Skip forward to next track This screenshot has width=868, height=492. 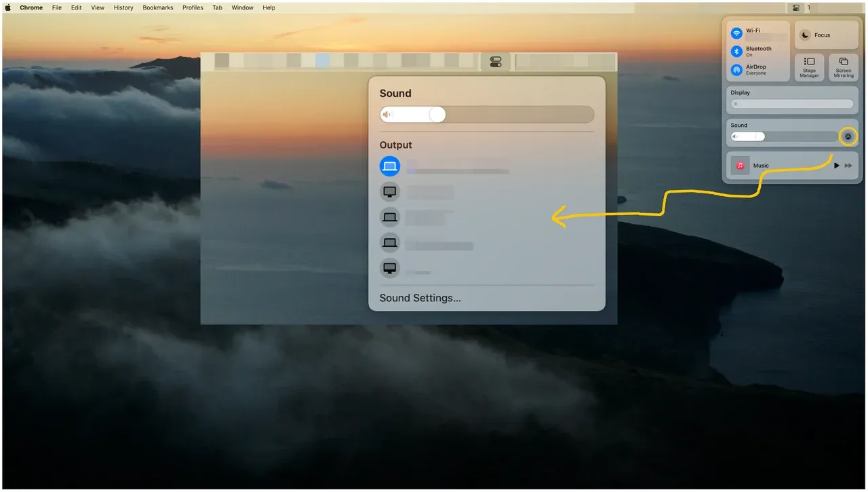(x=848, y=166)
